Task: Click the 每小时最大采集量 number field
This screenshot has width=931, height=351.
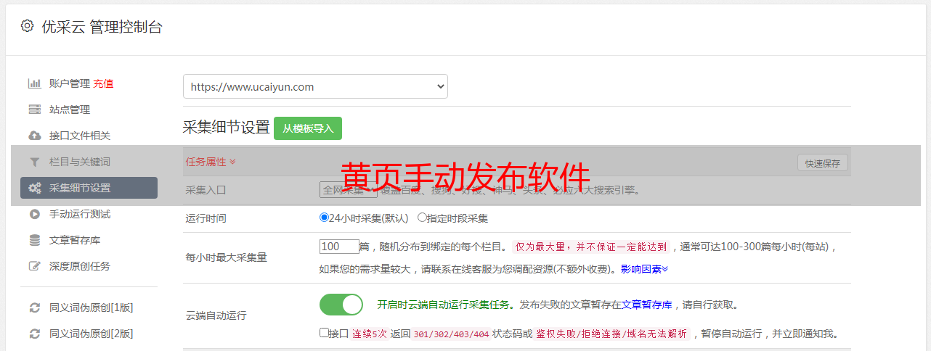Action: click(x=339, y=247)
